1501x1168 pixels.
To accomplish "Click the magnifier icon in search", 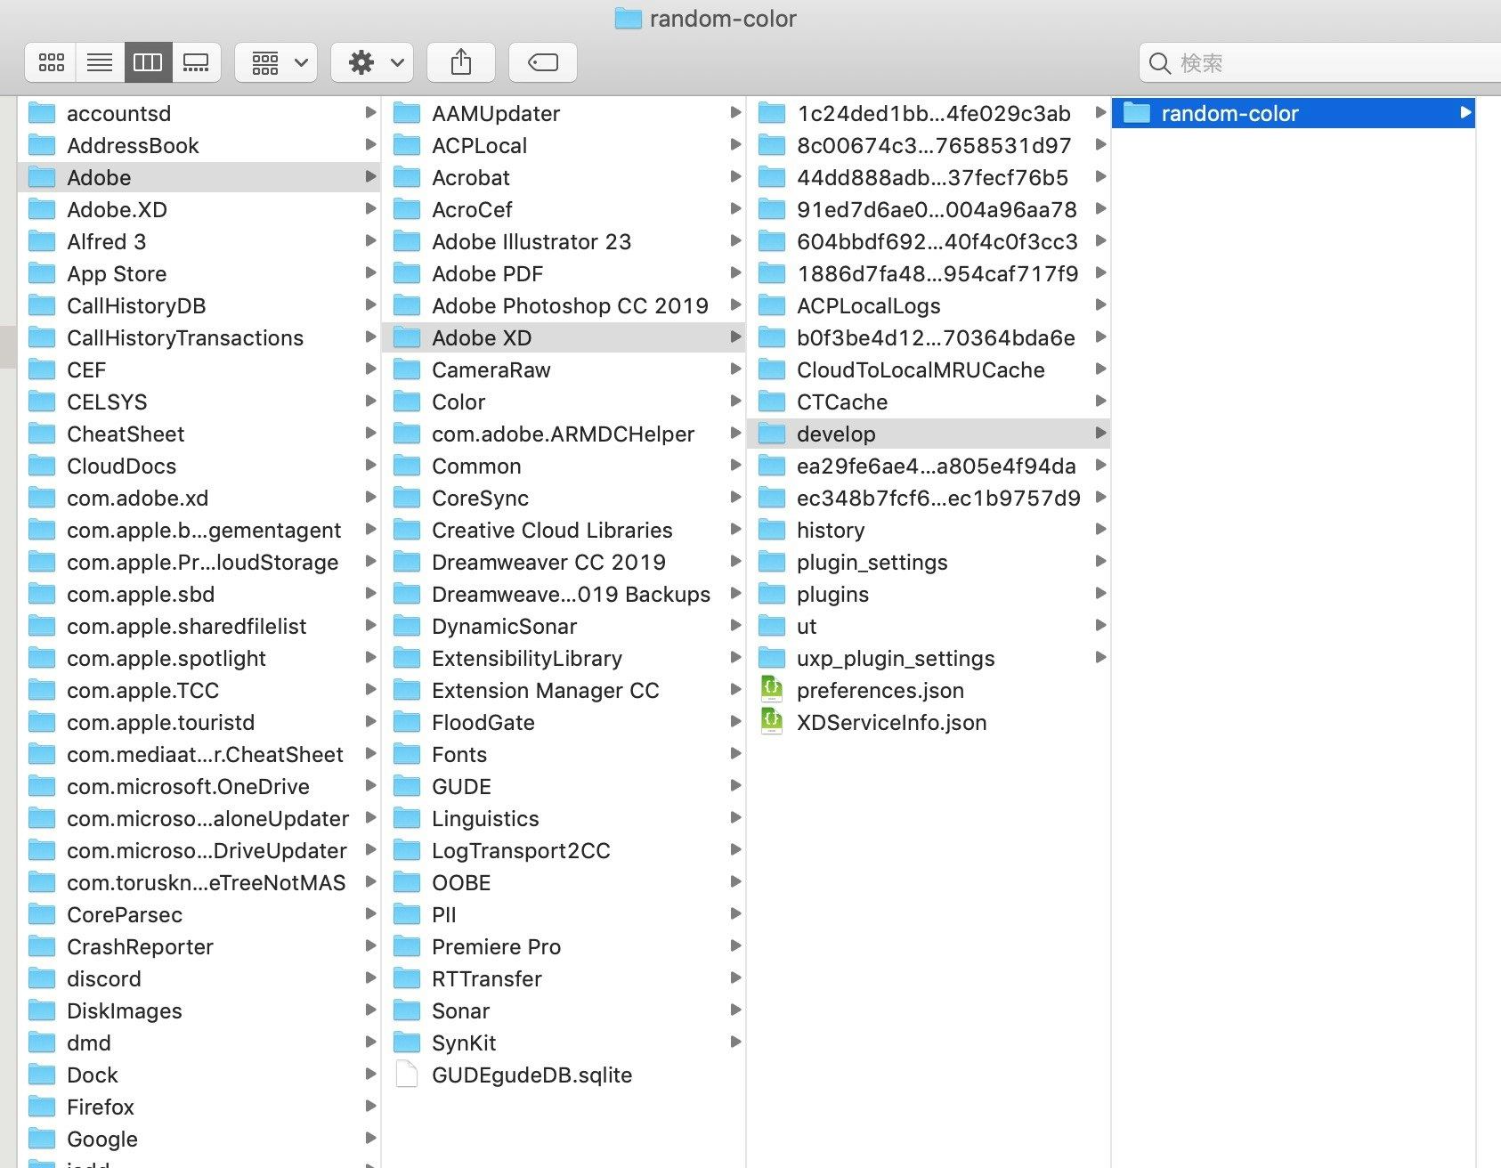I will point(1159,63).
